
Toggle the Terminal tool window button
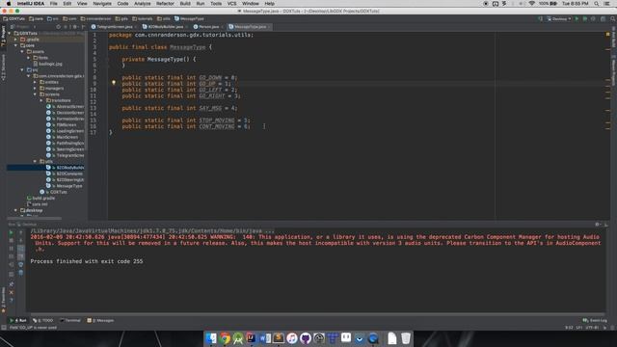70,321
